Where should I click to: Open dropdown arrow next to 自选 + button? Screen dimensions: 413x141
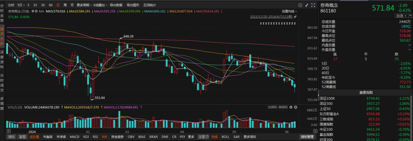[410, 16]
